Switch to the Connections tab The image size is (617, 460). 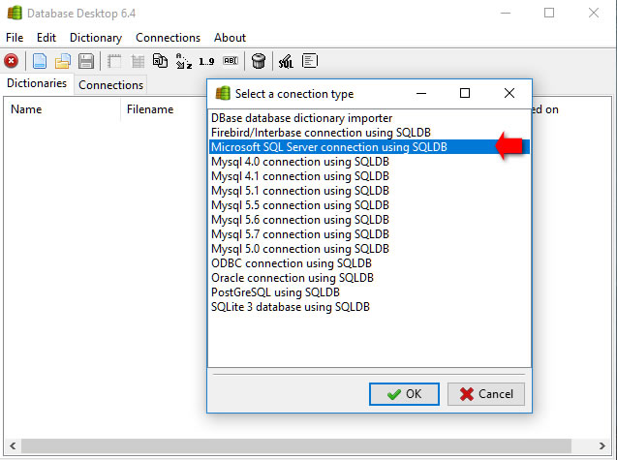(111, 85)
